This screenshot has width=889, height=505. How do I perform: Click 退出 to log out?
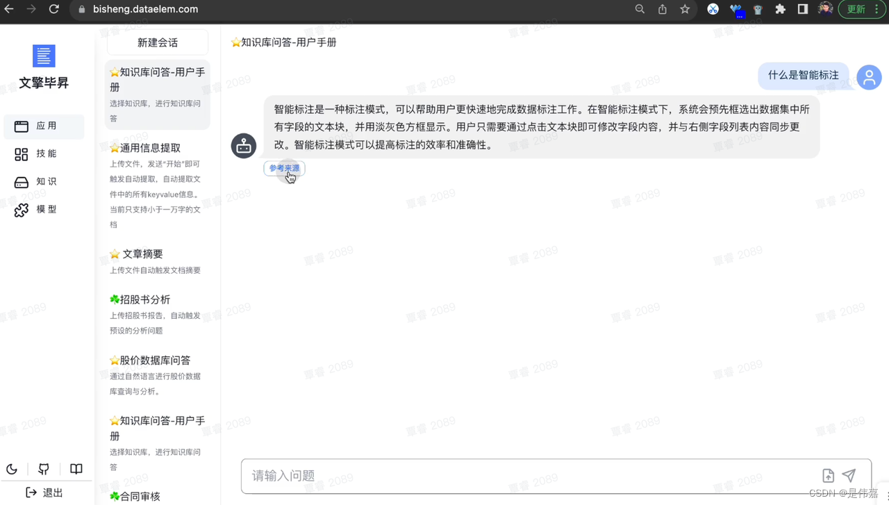coord(43,492)
